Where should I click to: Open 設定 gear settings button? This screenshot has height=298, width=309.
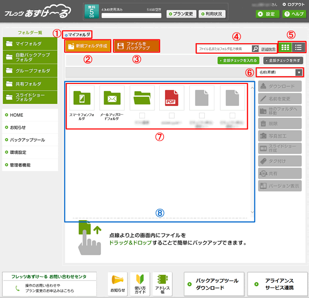(x=268, y=14)
